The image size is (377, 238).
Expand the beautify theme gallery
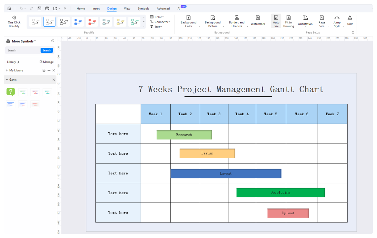(144, 27)
